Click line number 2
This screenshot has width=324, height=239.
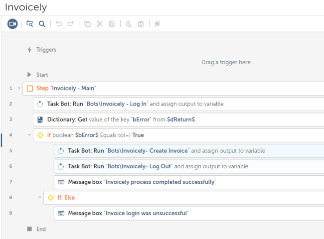pyautogui.click(x=11, y=104)
